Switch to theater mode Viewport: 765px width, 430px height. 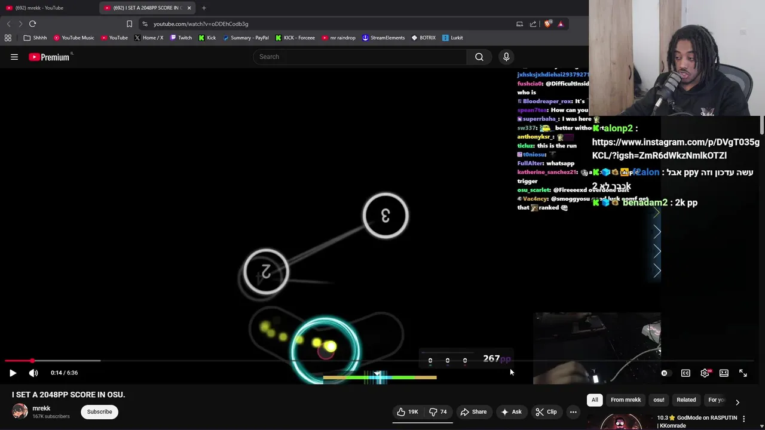click(x=724, y=373)
